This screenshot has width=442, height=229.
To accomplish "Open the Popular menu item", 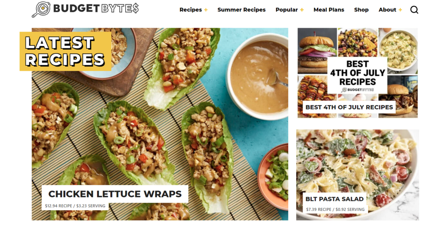I will [287, 10].
